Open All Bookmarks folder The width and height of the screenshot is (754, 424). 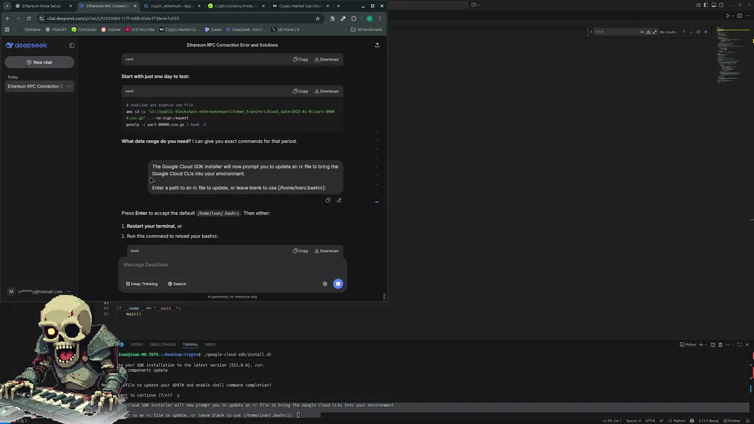(366, 29)
